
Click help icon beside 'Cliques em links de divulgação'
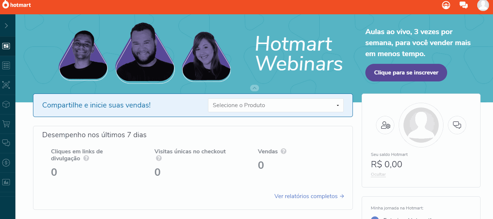pyautogui.click(x=86, y=158)
